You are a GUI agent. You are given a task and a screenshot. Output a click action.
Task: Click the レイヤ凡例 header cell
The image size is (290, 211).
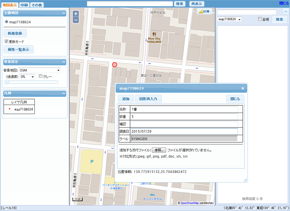(x=19, y=102)
